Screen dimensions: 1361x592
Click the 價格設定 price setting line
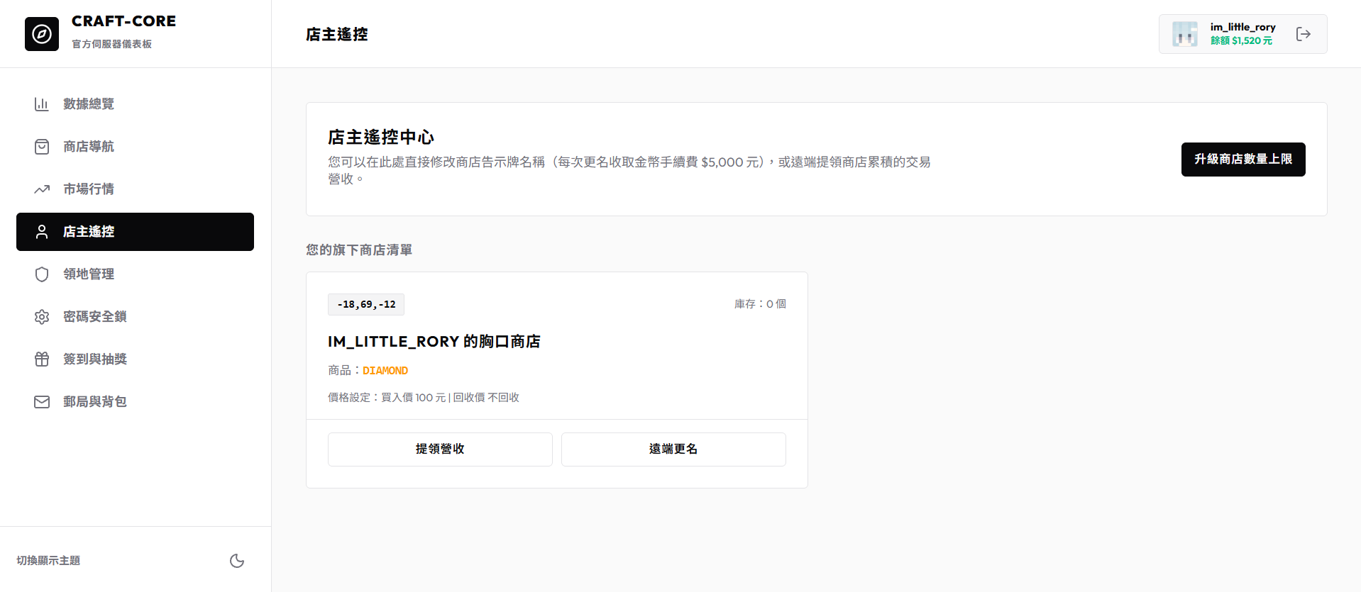click(424, 398)
